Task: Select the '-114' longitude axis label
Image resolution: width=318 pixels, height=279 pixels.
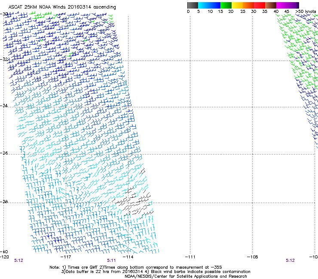Action: [x=128, y=257]
